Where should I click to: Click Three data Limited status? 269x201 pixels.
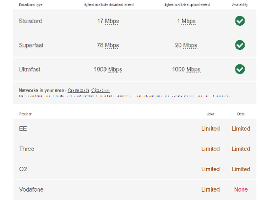[241, 149]
